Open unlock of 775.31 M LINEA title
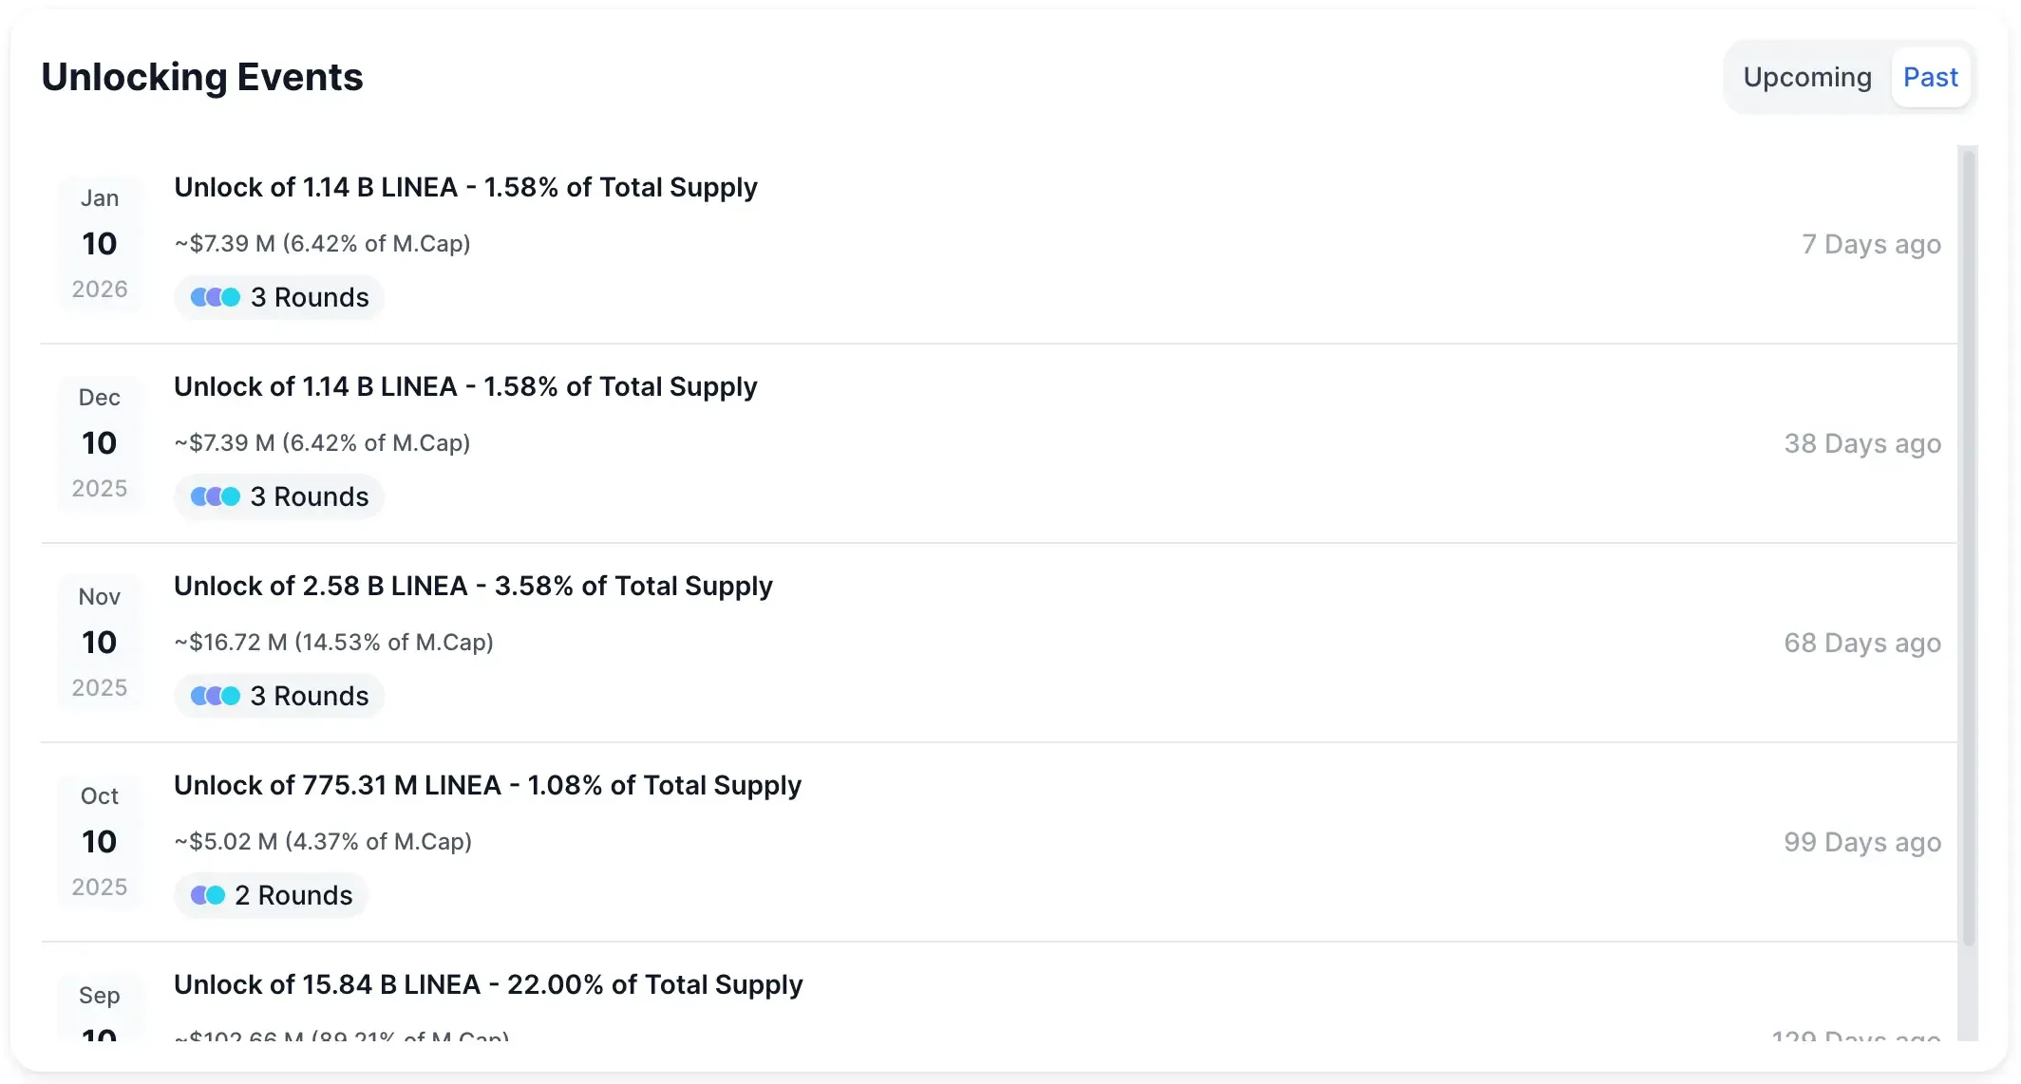 tap(487, 785)
